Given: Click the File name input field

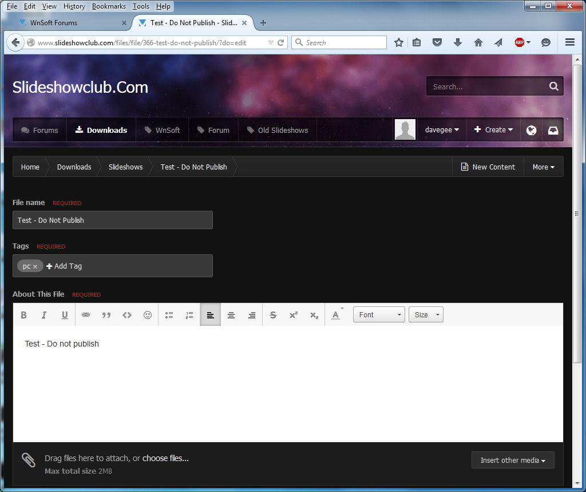Looking at the screenshot, I should tap(112, 220).
